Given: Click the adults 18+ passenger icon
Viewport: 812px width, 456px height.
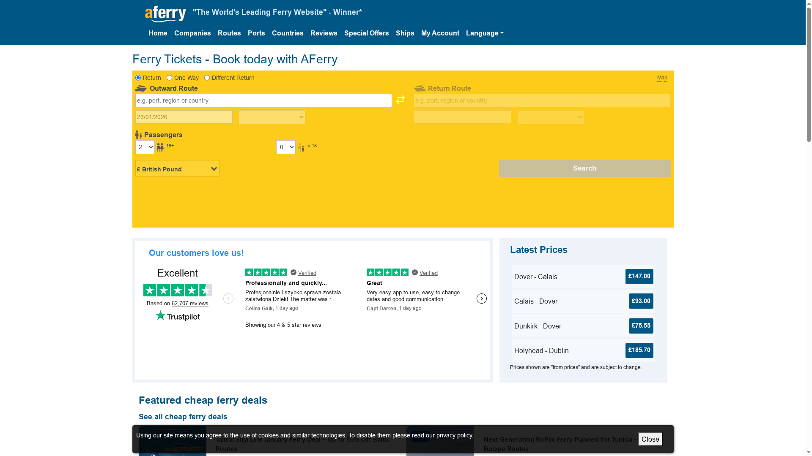Looking at the screenshot, I should (160, 147).
